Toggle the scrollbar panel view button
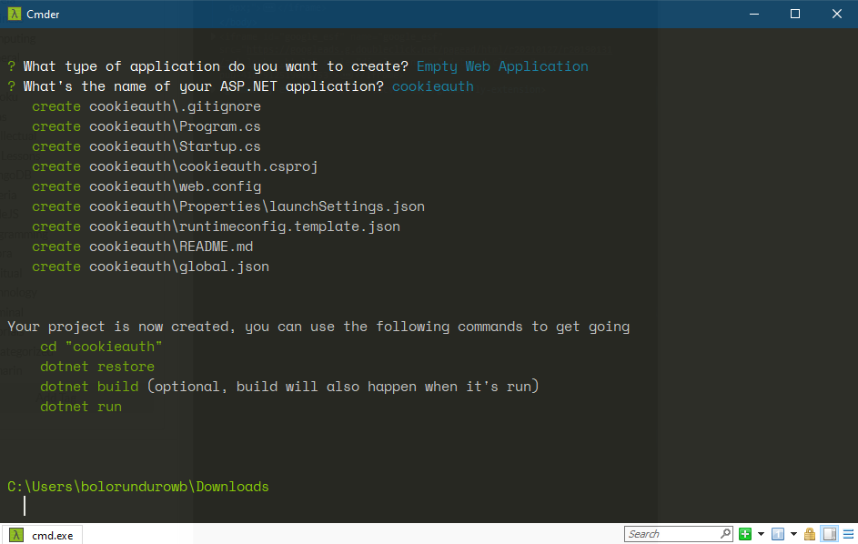Viewport: 858px width, 544px height. [x=830, y=534]
